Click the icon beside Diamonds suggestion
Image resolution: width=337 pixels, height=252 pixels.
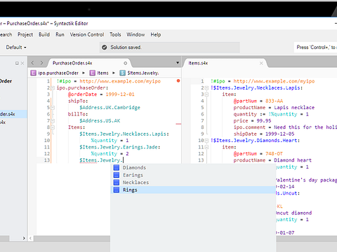pos(117,167)
